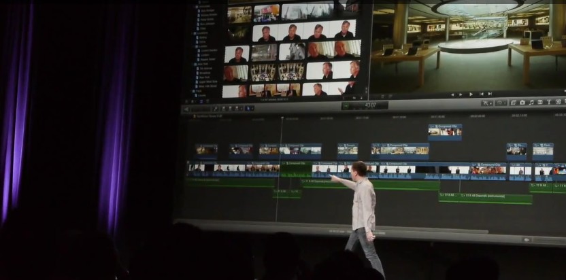Viewport: 566px width, 280px height.
Task: Select the All Depends [instrumental] audio clip
Action: (x=497, y=198)
